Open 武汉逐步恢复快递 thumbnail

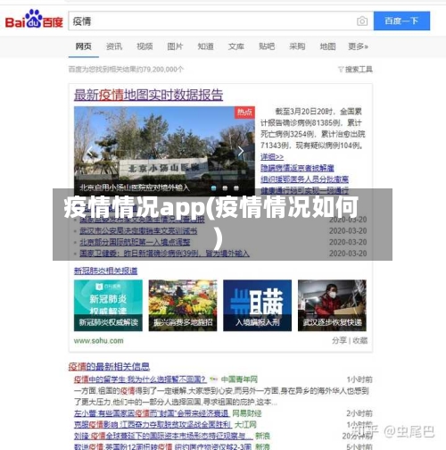(x=332, y=305)
